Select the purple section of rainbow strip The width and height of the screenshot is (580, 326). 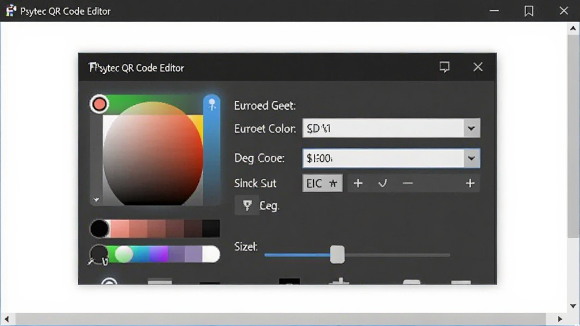159,254
